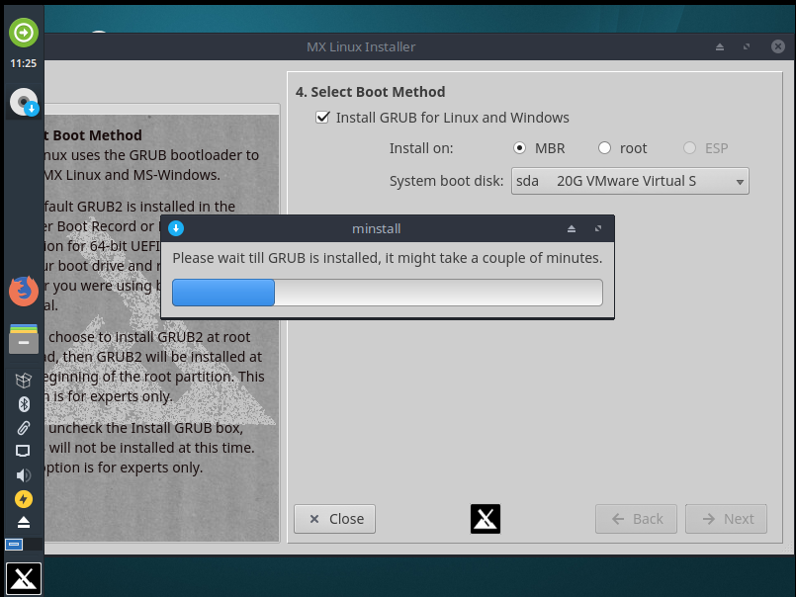
Task: Open the file manager drawer icon
Action: click(x=24, y=339)
